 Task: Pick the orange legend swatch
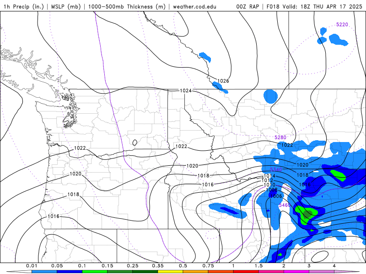click(x=196, y=272)
